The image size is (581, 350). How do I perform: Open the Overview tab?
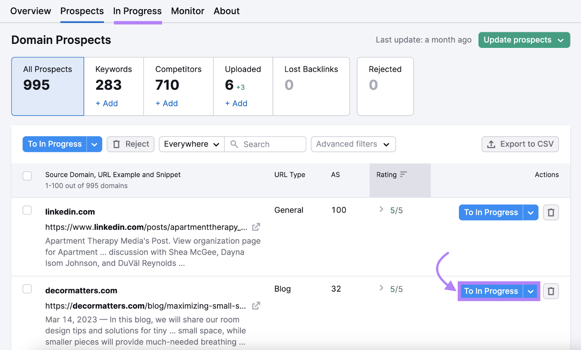(31, 11)
